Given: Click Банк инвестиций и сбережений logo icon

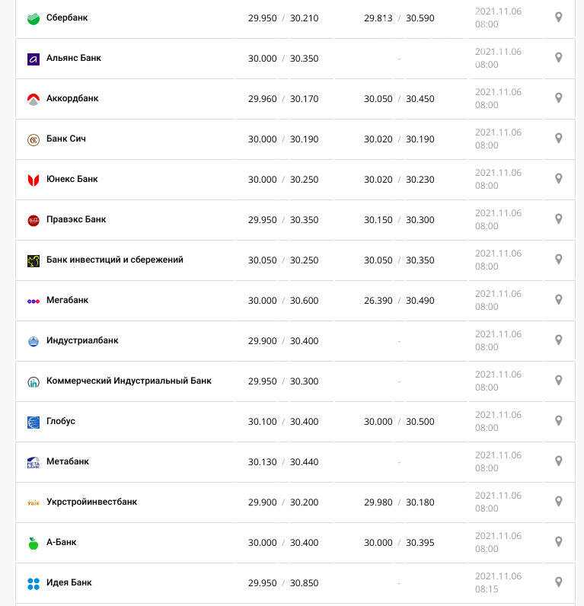Looking at the screenshot, I should pos(34,261).
